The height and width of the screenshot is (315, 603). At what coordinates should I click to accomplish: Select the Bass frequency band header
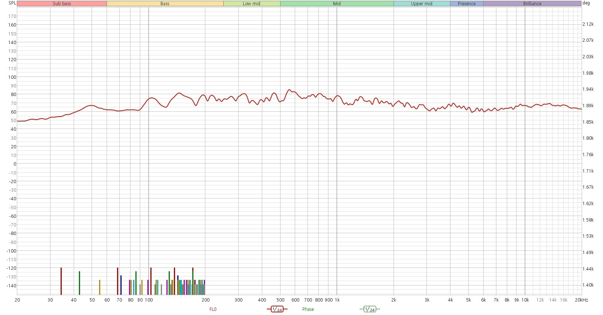(x=165, y=3)
